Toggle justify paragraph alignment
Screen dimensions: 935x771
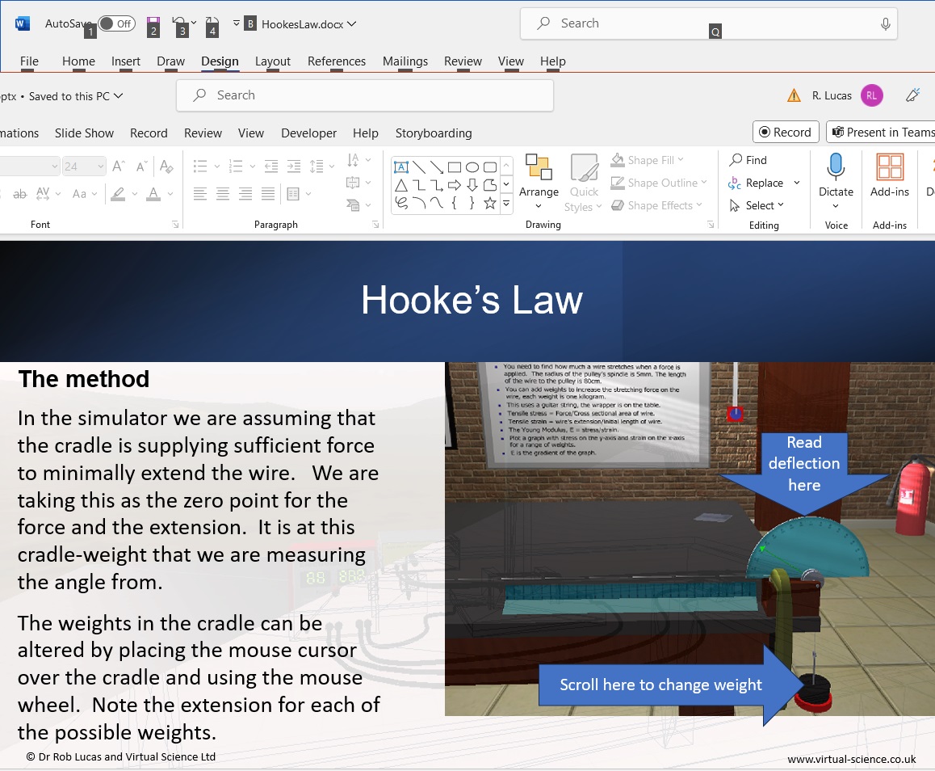tap(267, 194)
